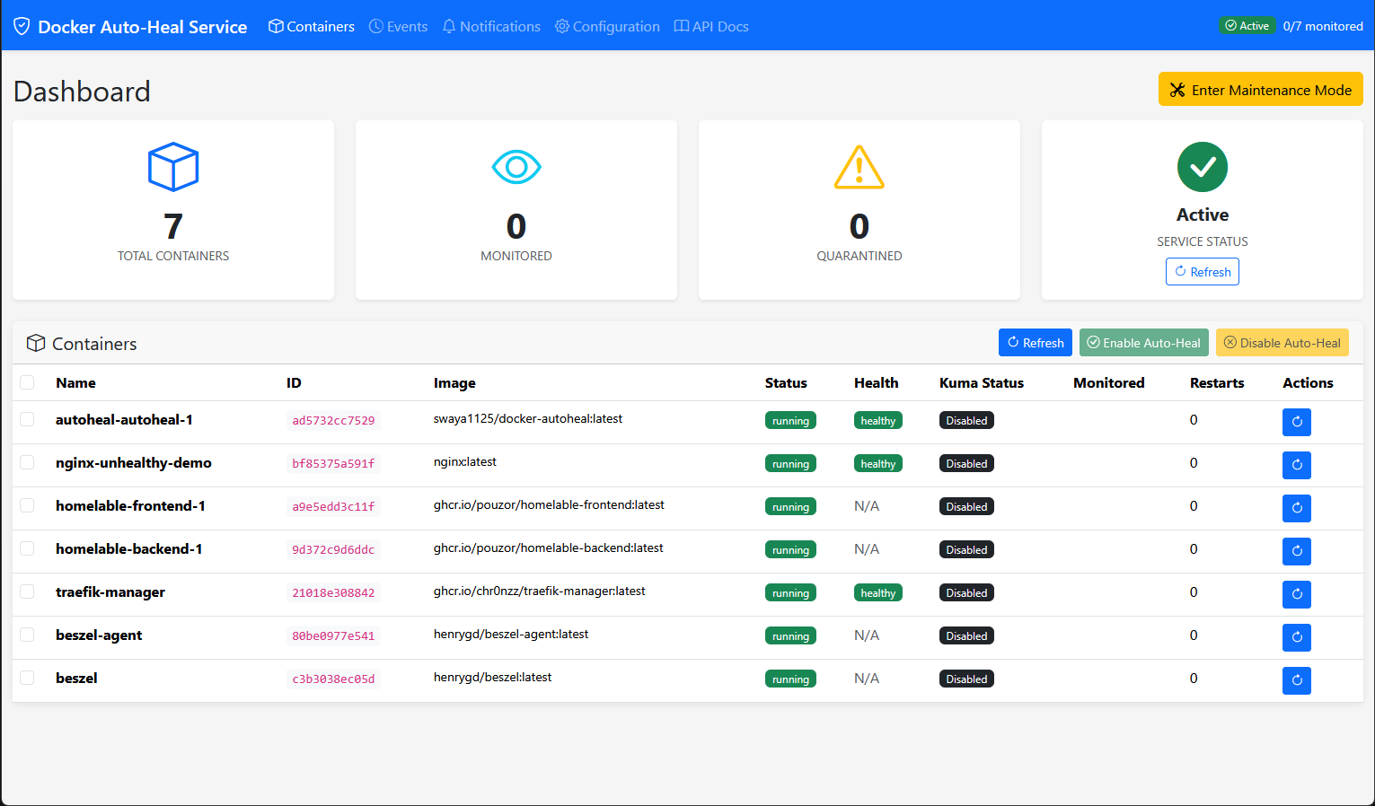1375x806 pixels.
Task: Click the green checkmark service status icon
Action: [x=1203, y=167]
